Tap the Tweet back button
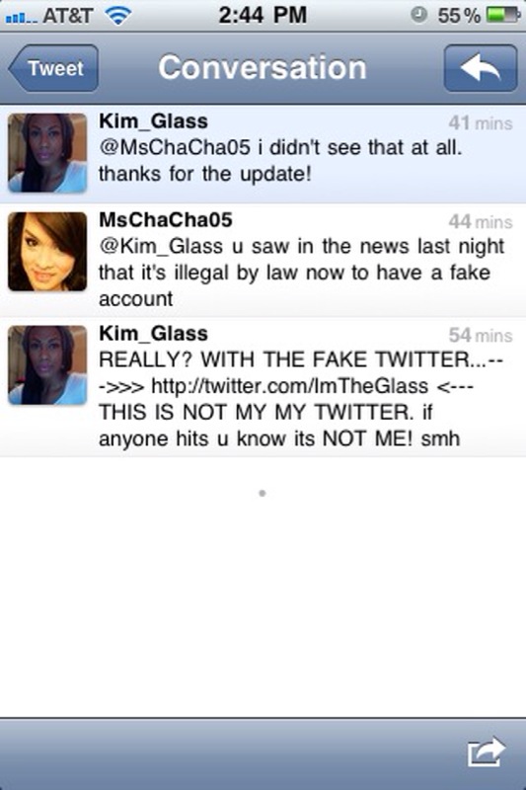Viewport: 526px width, 790px height. (x=53, y=68)
